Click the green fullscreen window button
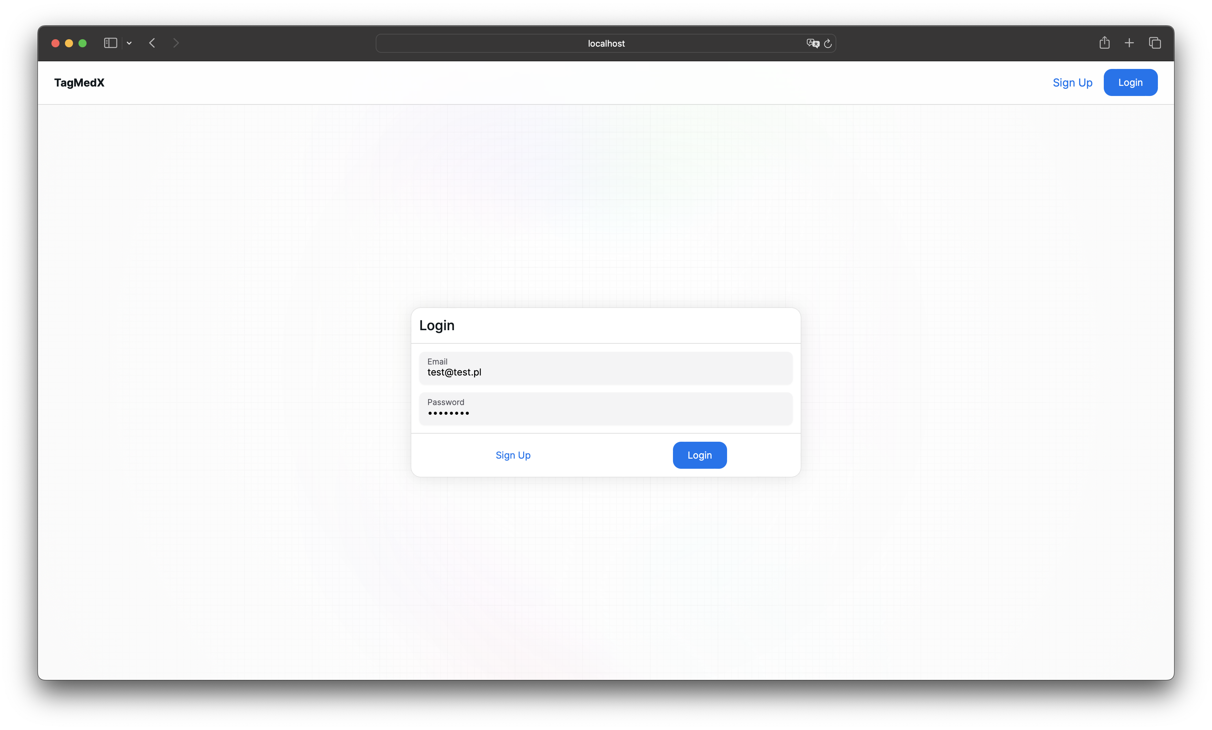This screenshot has width=1212, height=730. [83, 43]
